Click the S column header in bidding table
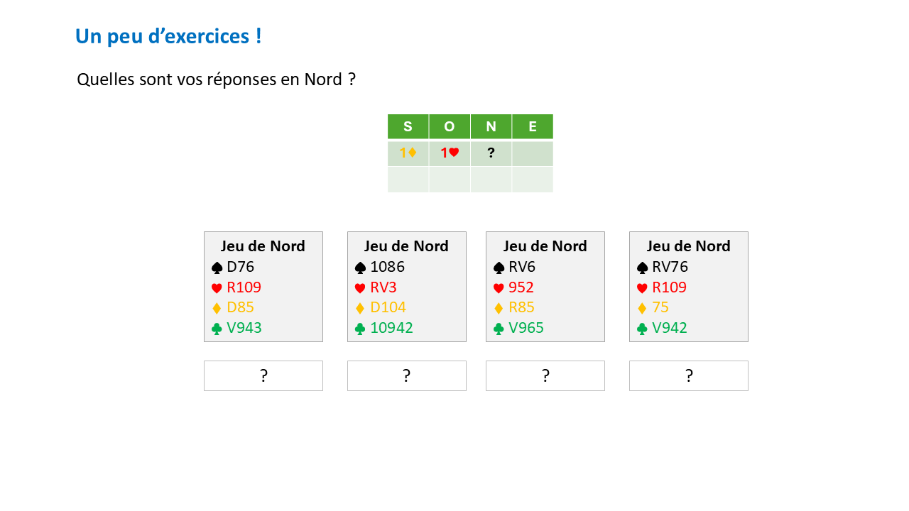Image resolution: width=909 pixels, height=511 pixels. point(408,127)
